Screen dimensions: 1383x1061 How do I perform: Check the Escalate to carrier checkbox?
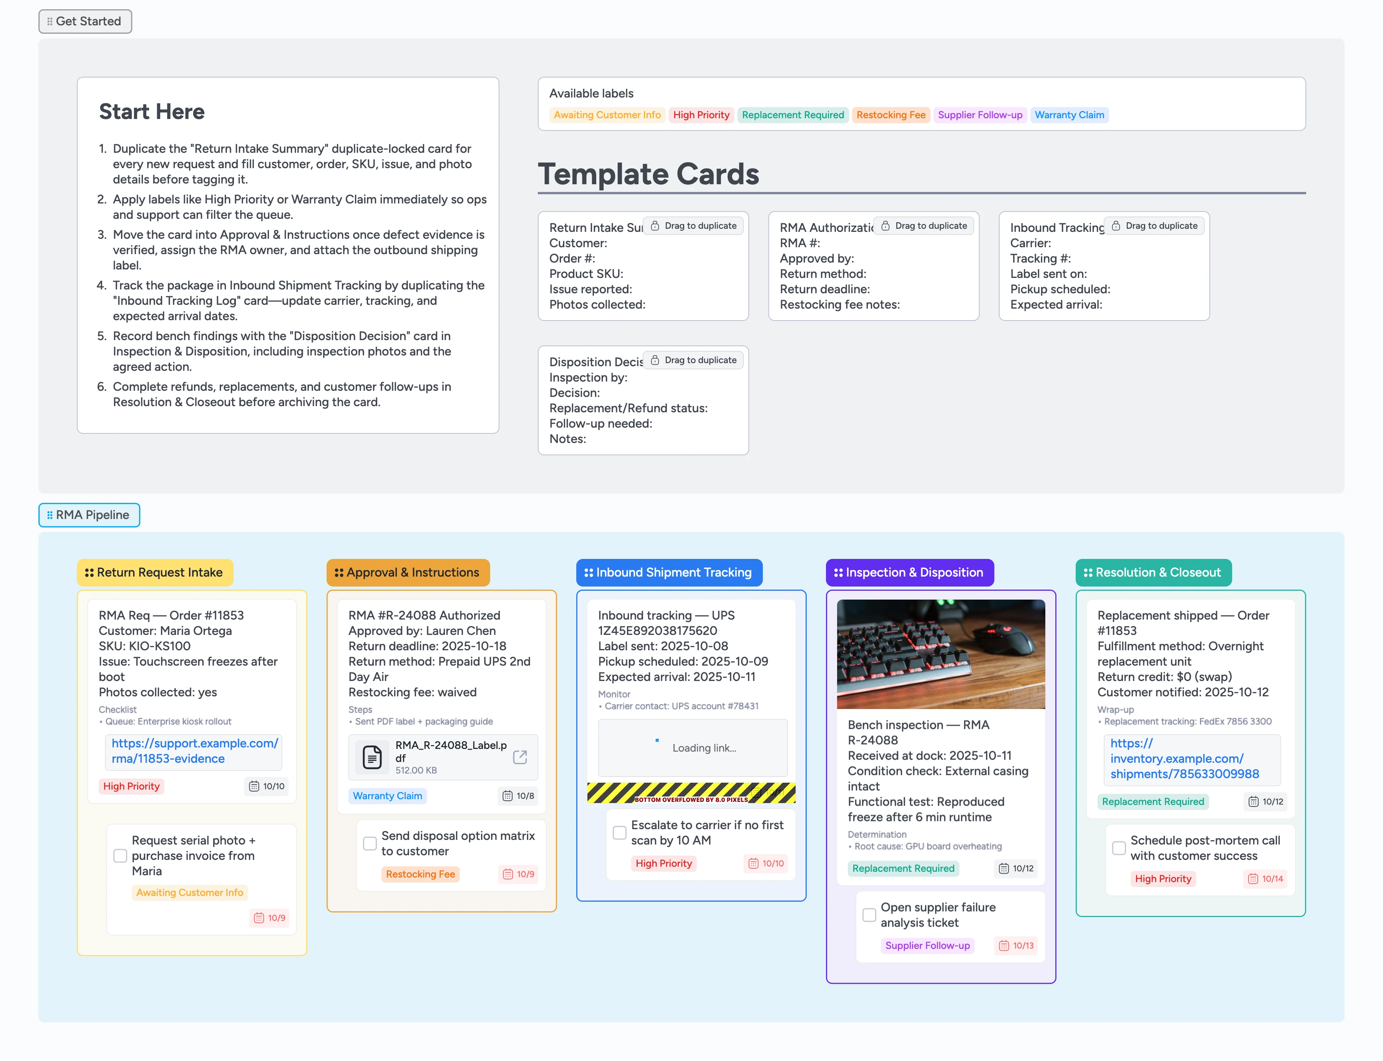coord(619,832)
